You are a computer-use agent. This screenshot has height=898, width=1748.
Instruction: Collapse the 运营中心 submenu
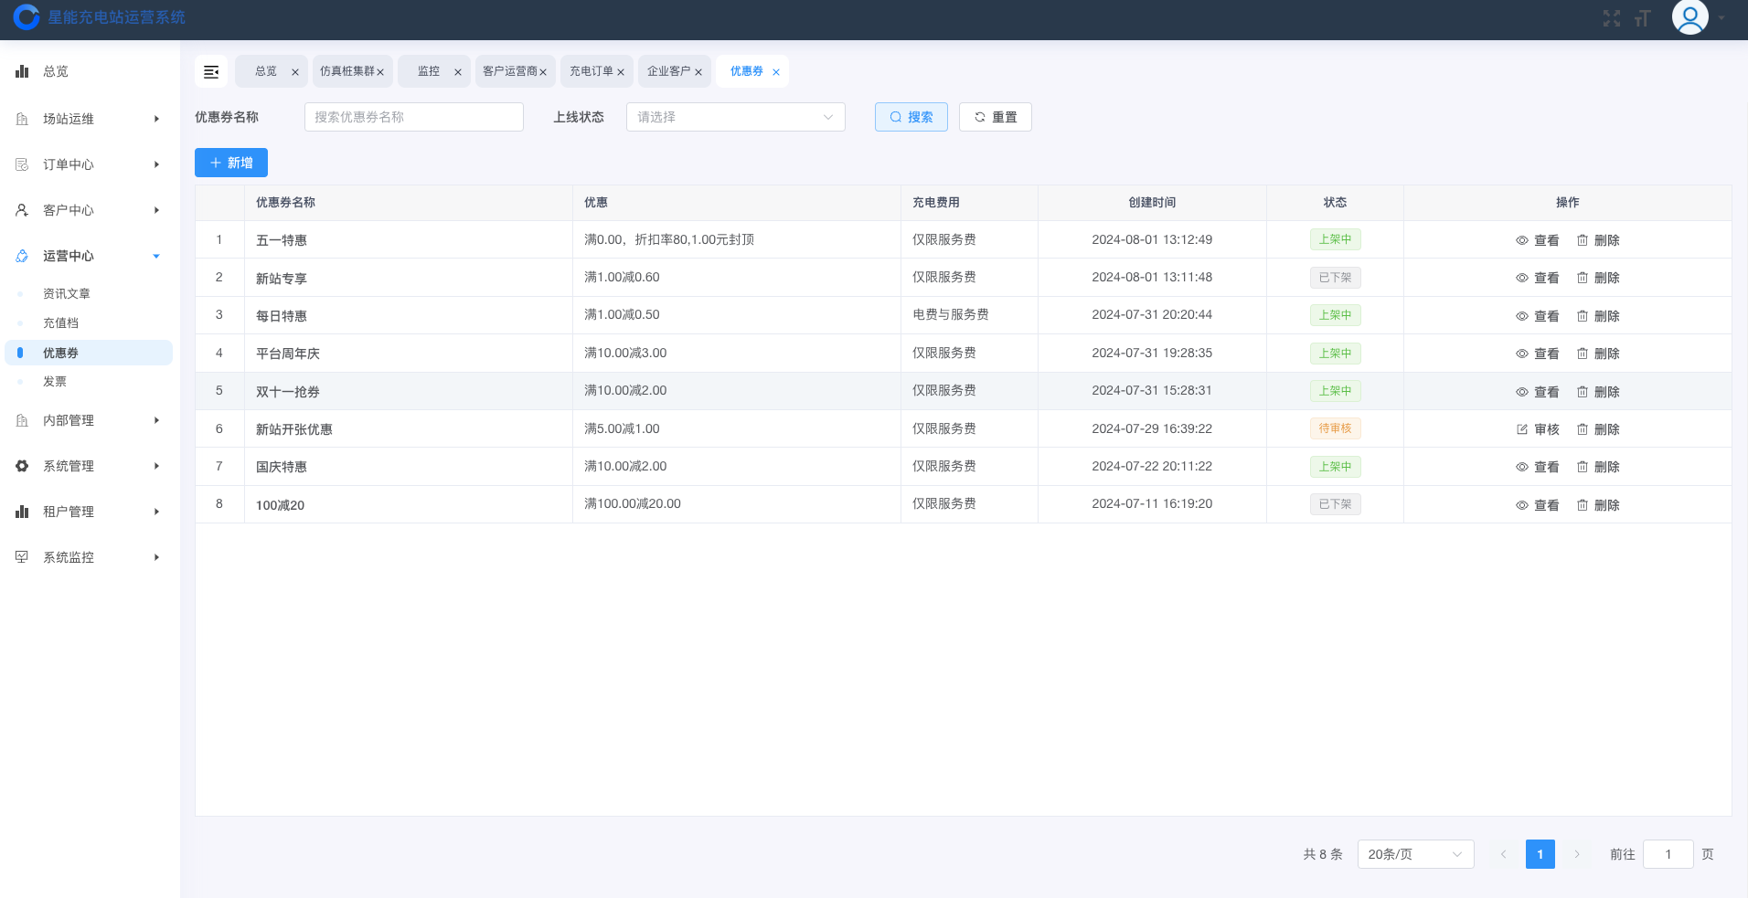pyautogui.click(x=87, y=256)
